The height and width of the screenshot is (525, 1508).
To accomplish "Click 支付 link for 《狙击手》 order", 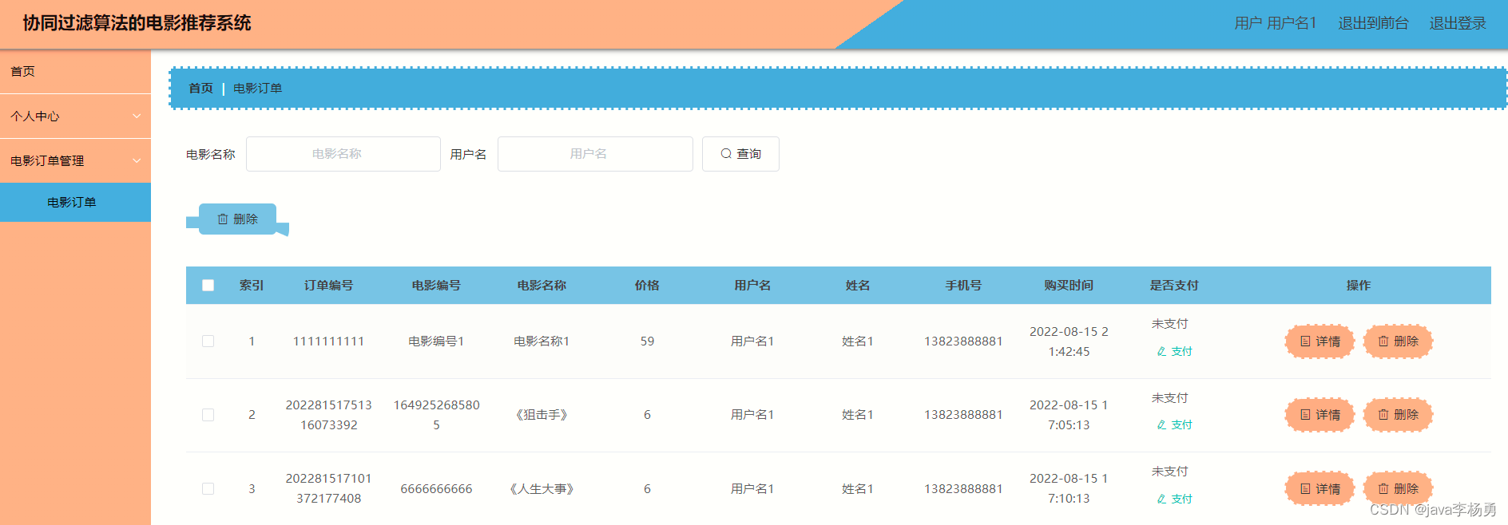I will [x=1174, y=424].
